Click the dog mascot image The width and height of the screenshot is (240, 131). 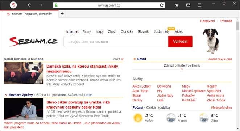(x=211, y=41)
